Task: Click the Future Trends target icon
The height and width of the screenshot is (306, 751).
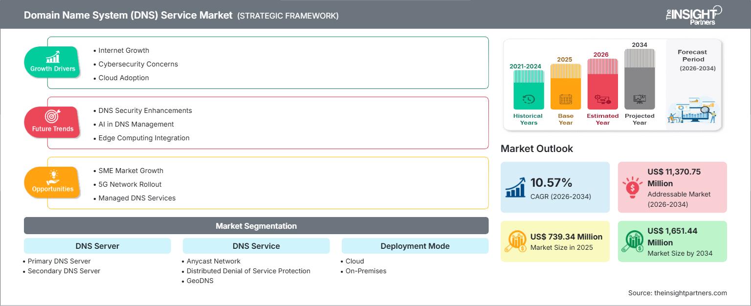Action: [x=52, y=116]
